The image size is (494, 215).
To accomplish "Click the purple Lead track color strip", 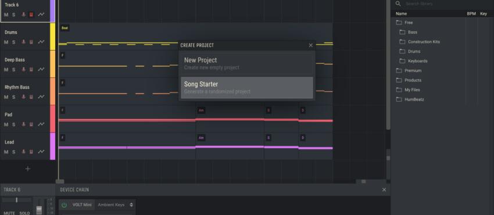I will [x=53, y=146].
